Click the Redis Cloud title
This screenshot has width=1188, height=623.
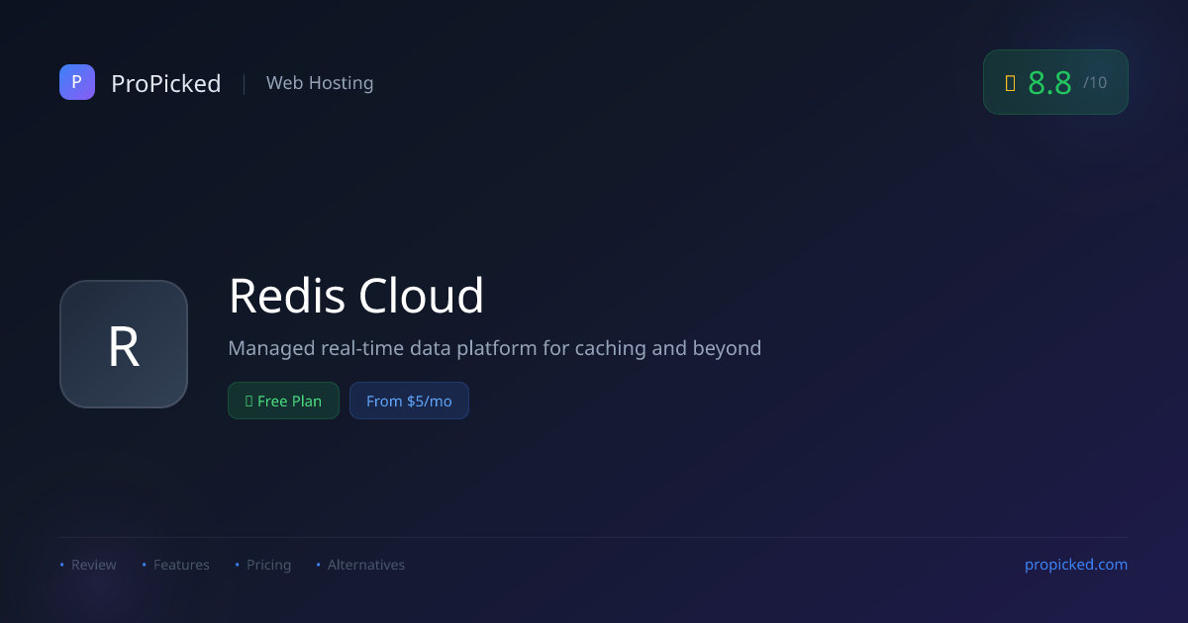pos(356,296)
